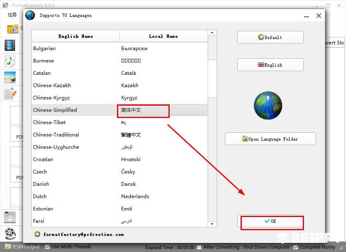Select the Catalan language row
Screen dimensions: 346x252
click(119, 73)
